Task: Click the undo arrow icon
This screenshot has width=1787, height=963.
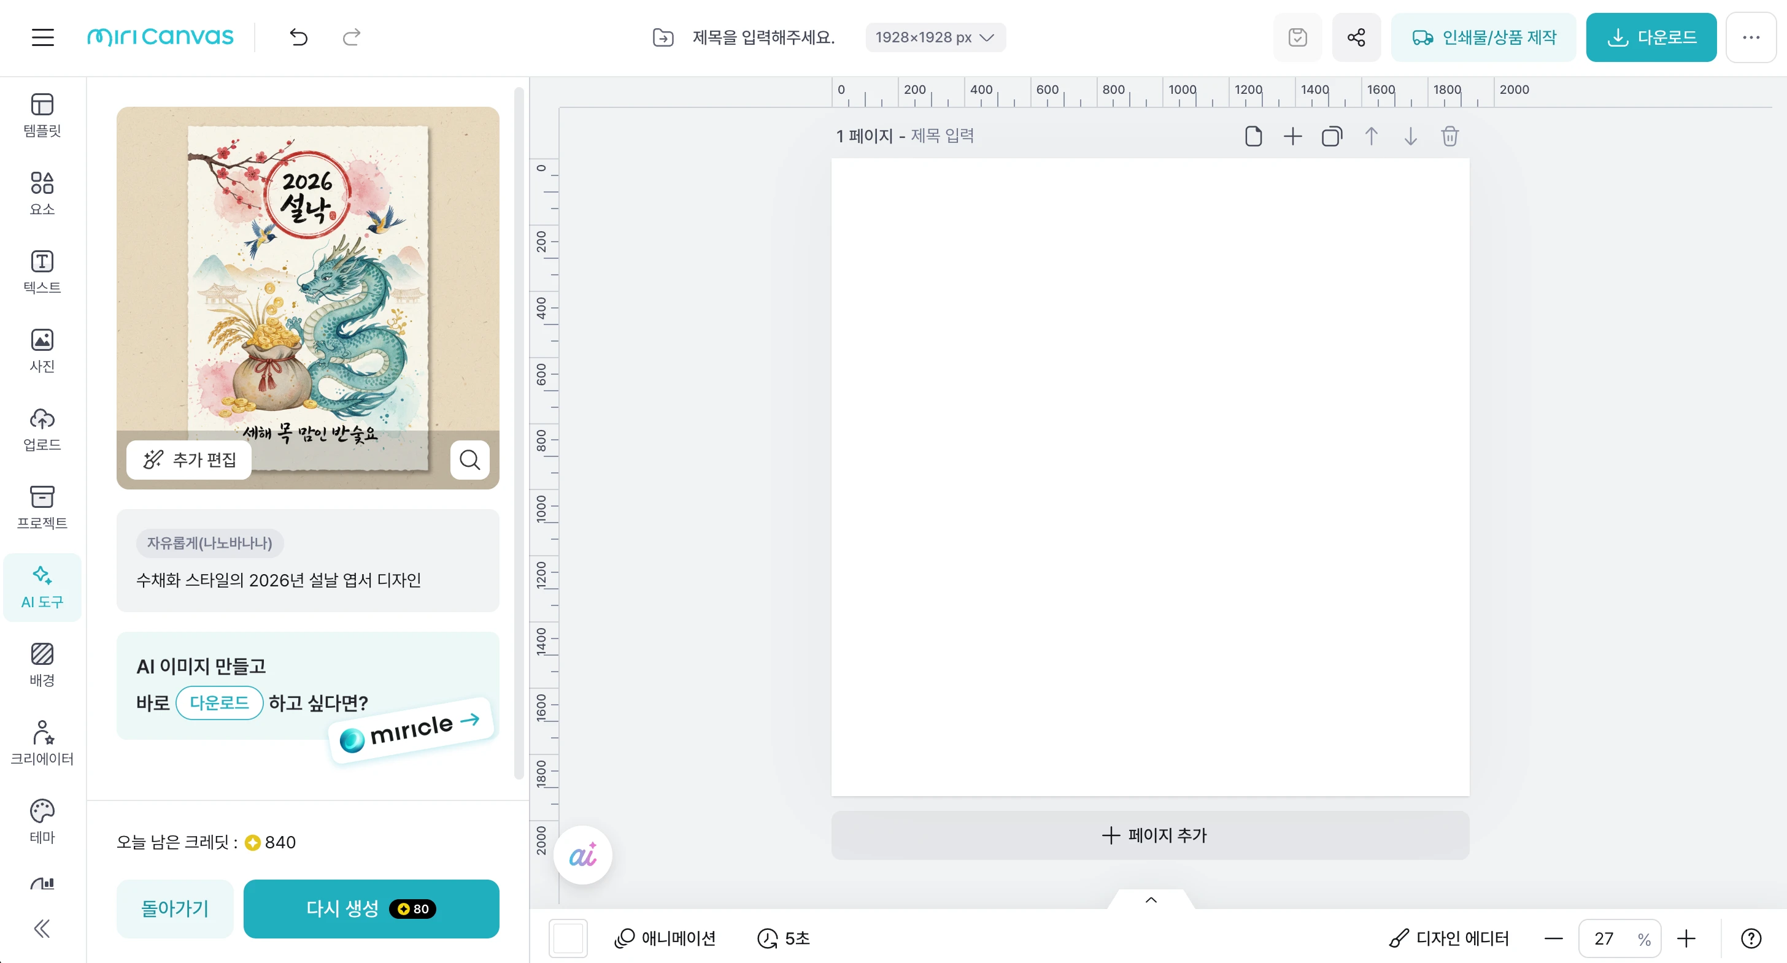Action: pyautogui.click(x=298, y=37)
